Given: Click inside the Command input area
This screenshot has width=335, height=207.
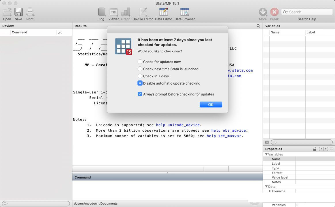Looking at the screenshot, I should click(x=168, y=190).
